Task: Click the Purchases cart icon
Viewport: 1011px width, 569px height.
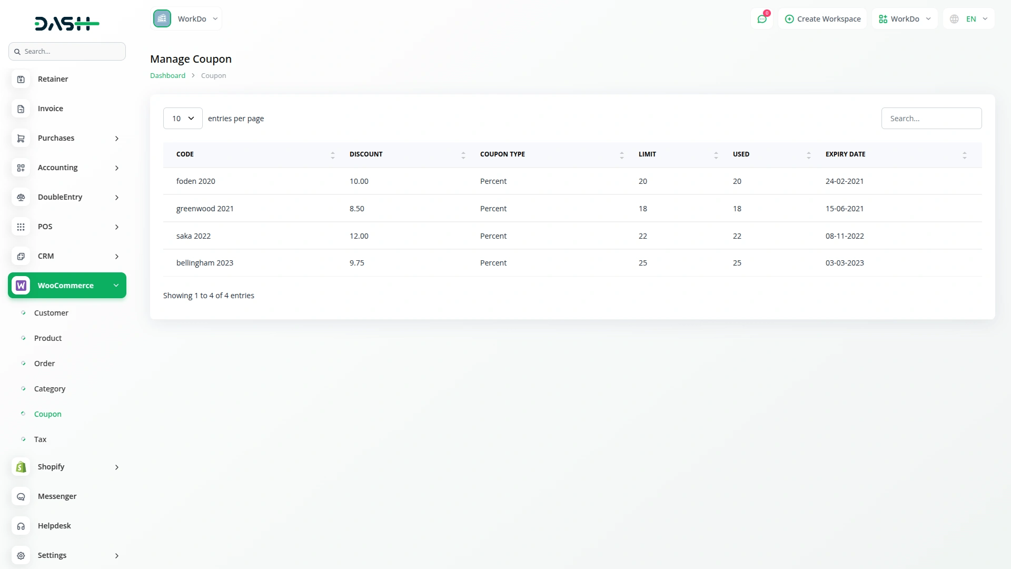Action: tap(21, 138)
